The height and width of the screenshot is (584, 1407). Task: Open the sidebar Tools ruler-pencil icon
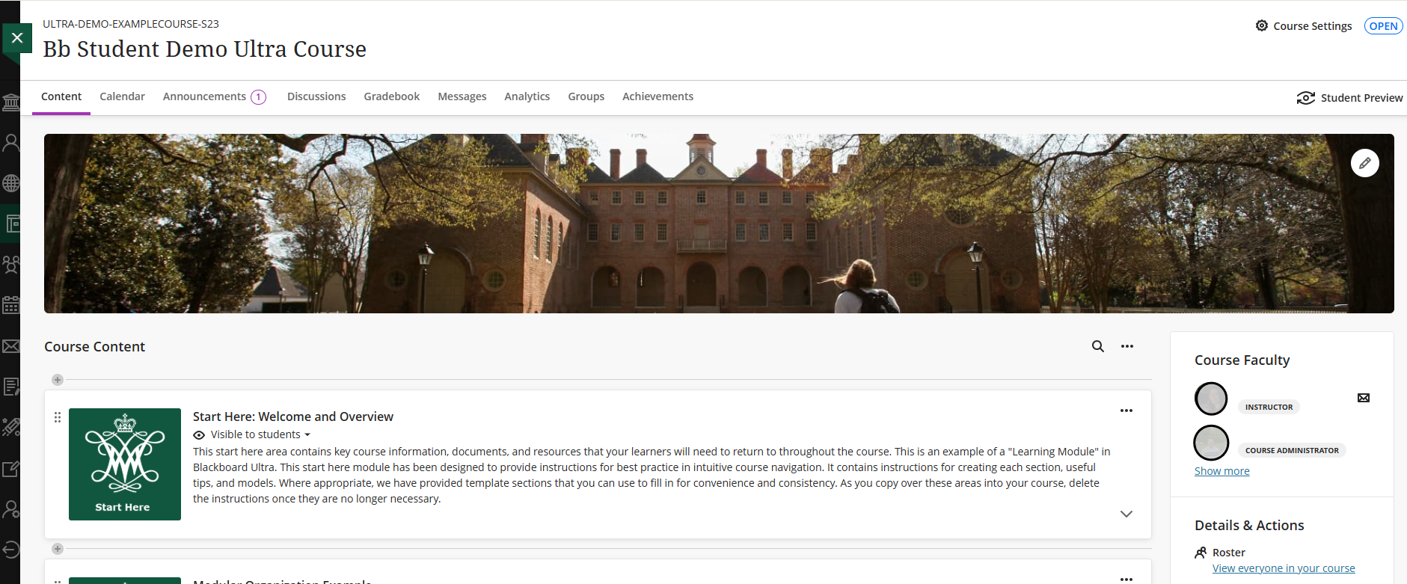pos(10,427)
